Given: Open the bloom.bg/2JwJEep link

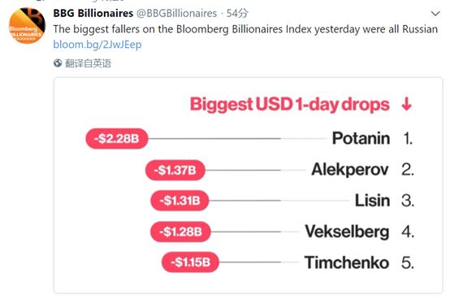Looking at the screenshot, I should pyautogui.click(x=97, y=45).
